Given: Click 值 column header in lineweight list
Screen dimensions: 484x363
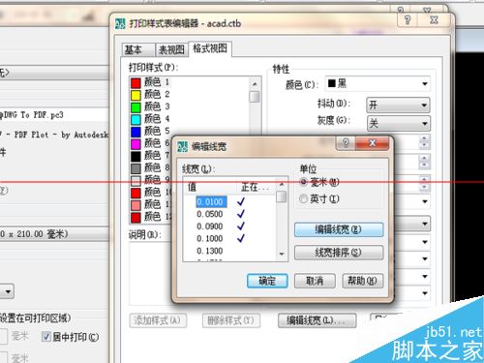Looking at the screenshot, I should pyautogui.click(x=210, y=187).
